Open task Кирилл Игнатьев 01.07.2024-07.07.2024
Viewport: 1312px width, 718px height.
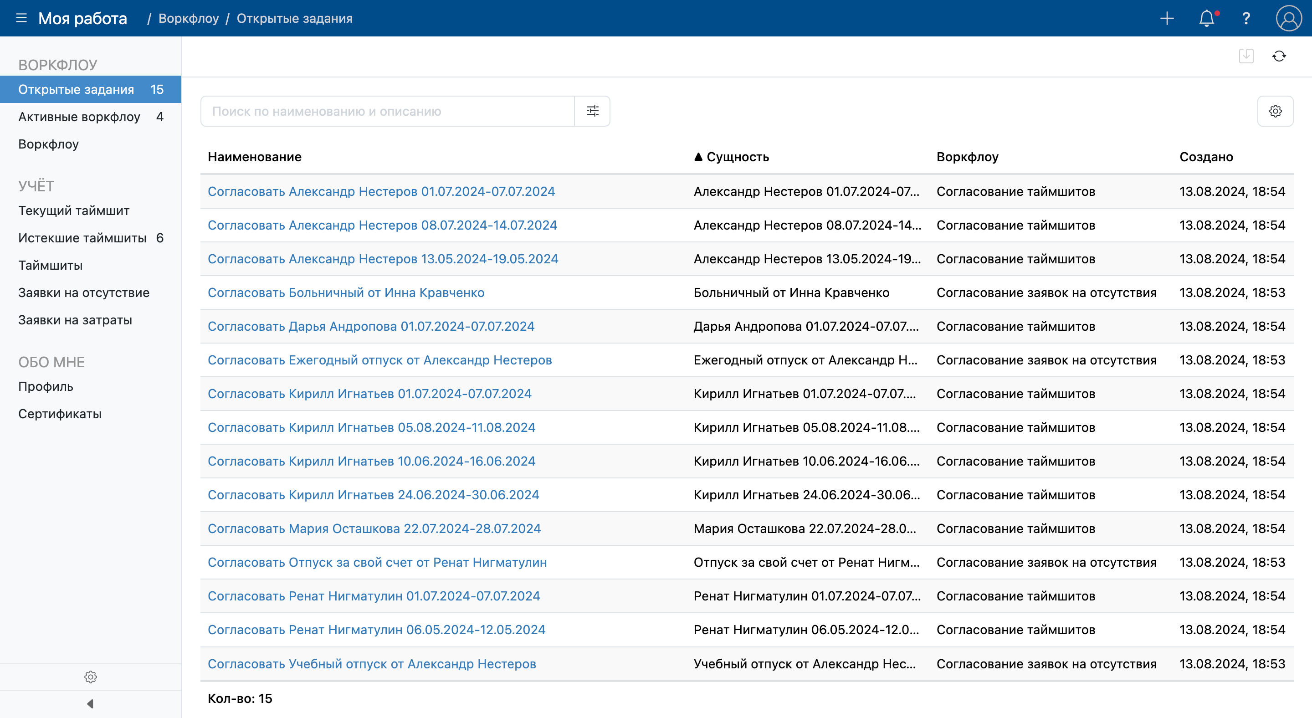pos(369,394)
